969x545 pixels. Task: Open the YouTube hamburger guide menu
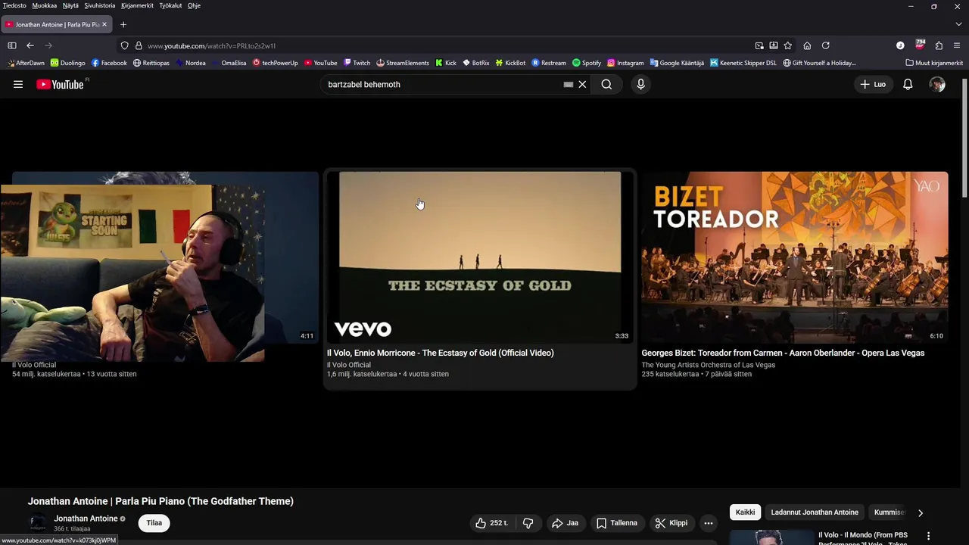click(18, 85)
